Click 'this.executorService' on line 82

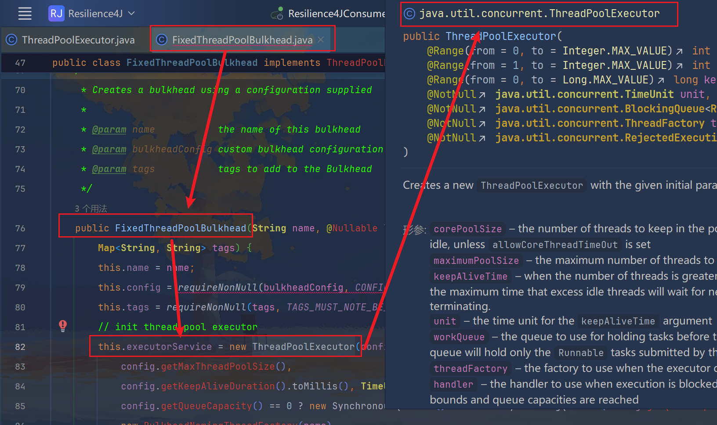[155, 347]
